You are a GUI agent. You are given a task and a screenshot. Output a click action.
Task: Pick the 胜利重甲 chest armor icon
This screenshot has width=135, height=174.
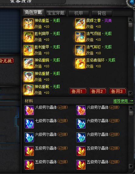pyautogui.click(x=29, y=50)
